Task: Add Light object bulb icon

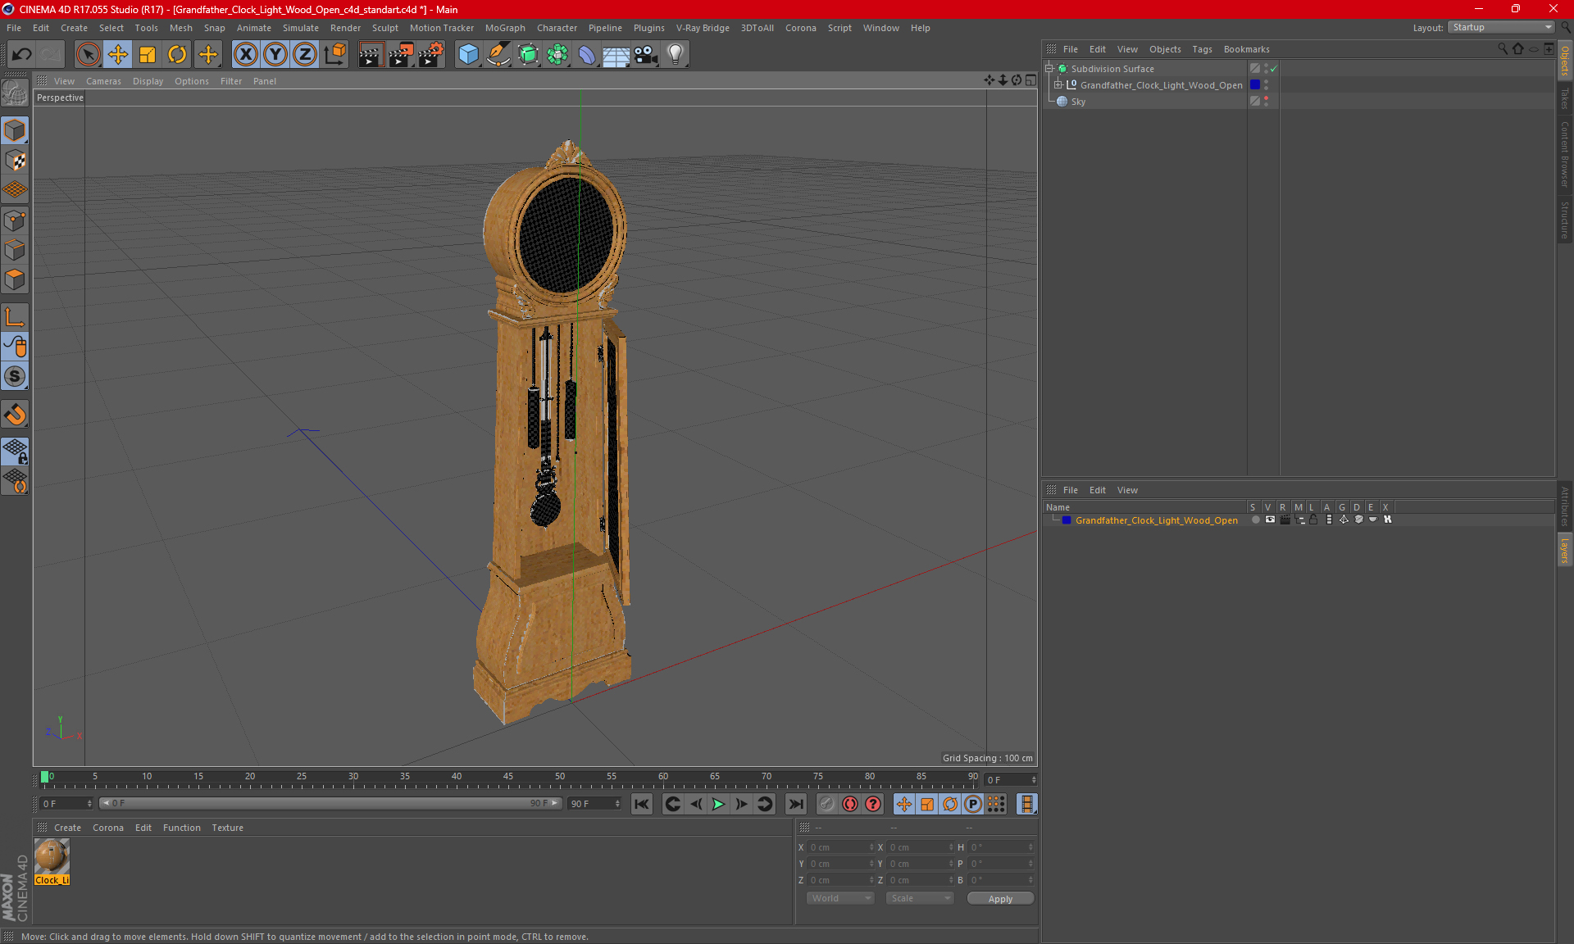Action: click(676, 54)
